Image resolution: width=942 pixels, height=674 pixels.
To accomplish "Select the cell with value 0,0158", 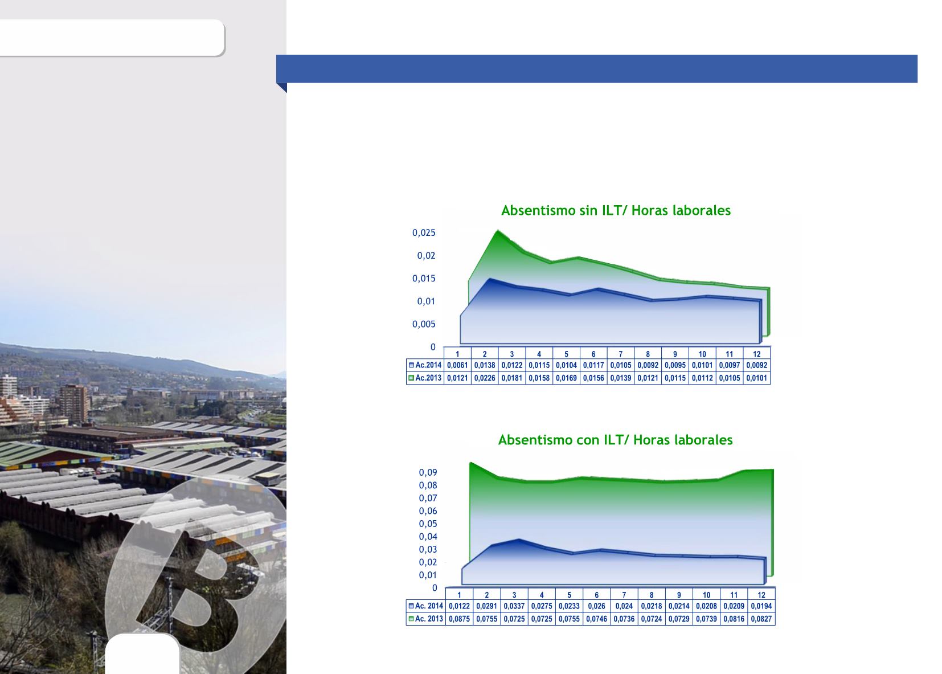I will click(x=539, y=378).
